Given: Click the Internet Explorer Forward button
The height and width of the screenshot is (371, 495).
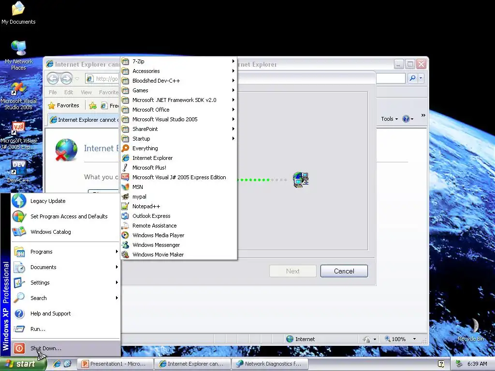Looking at the screenshot, I should coord(66,78).
